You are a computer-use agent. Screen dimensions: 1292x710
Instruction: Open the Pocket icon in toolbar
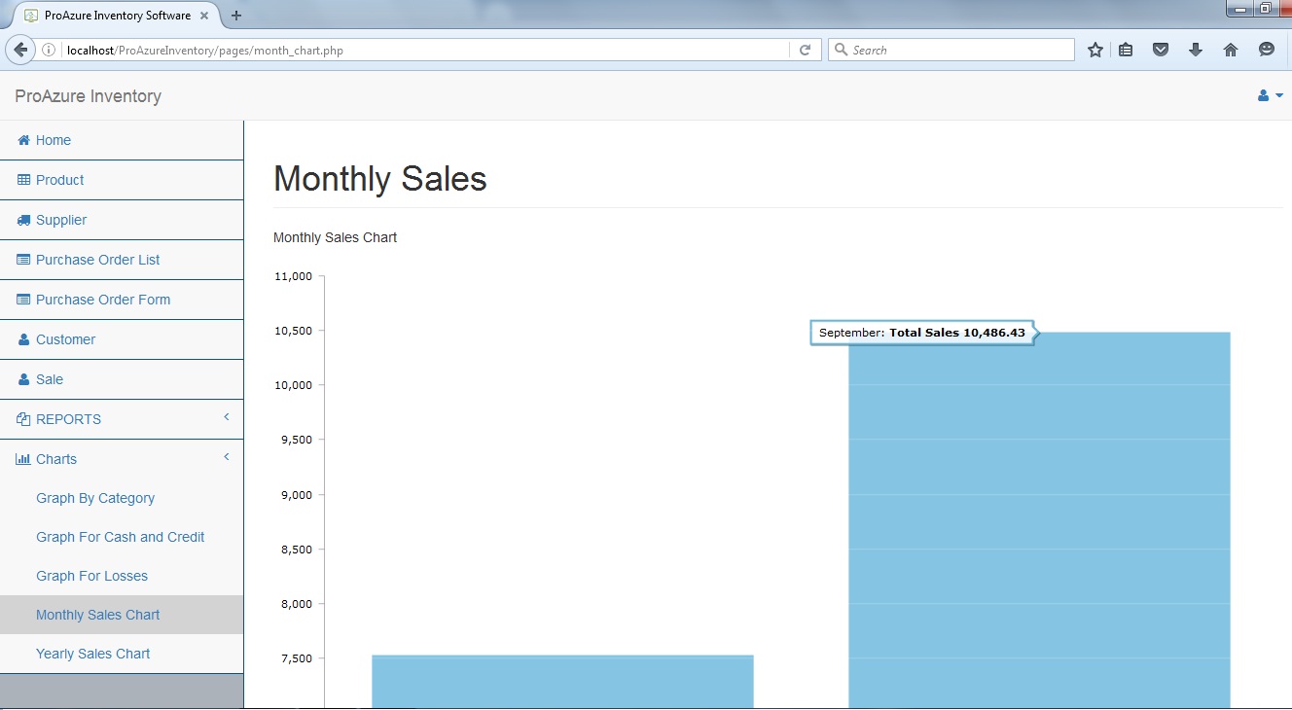click(1161, 50)
